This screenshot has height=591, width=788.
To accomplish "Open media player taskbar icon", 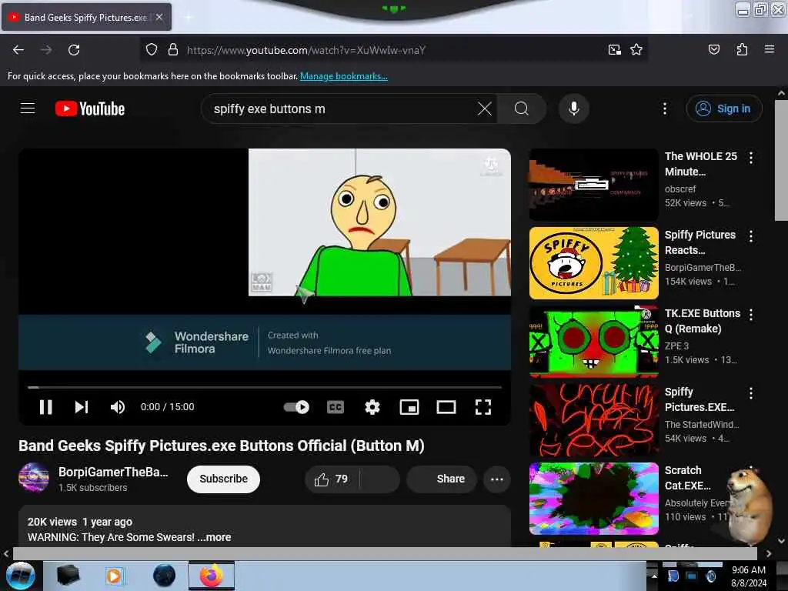I will point(114,576).
